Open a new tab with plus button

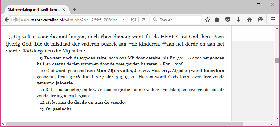click(x=74, y=10)
